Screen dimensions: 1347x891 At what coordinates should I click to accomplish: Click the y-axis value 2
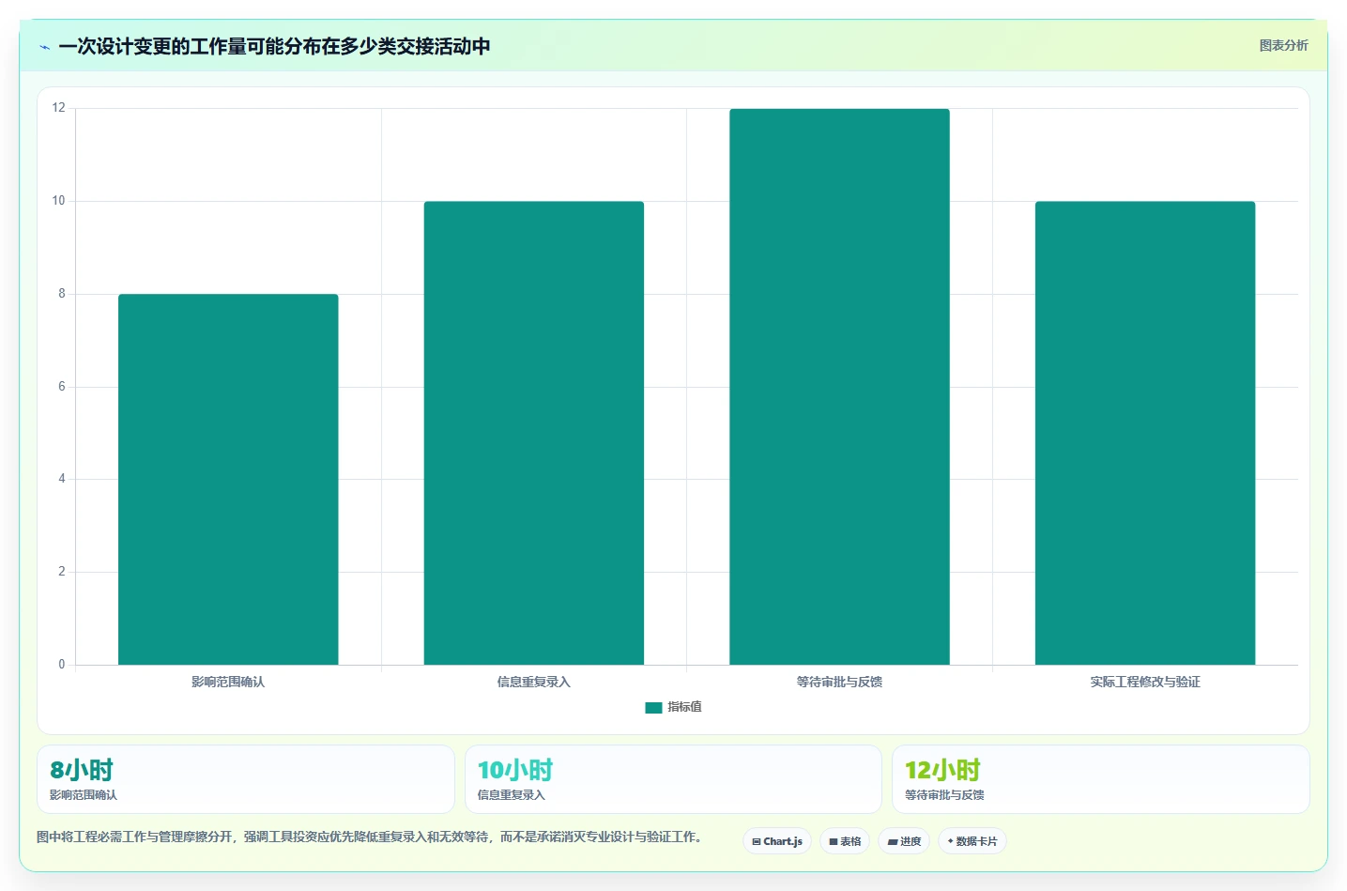point(62,572)
